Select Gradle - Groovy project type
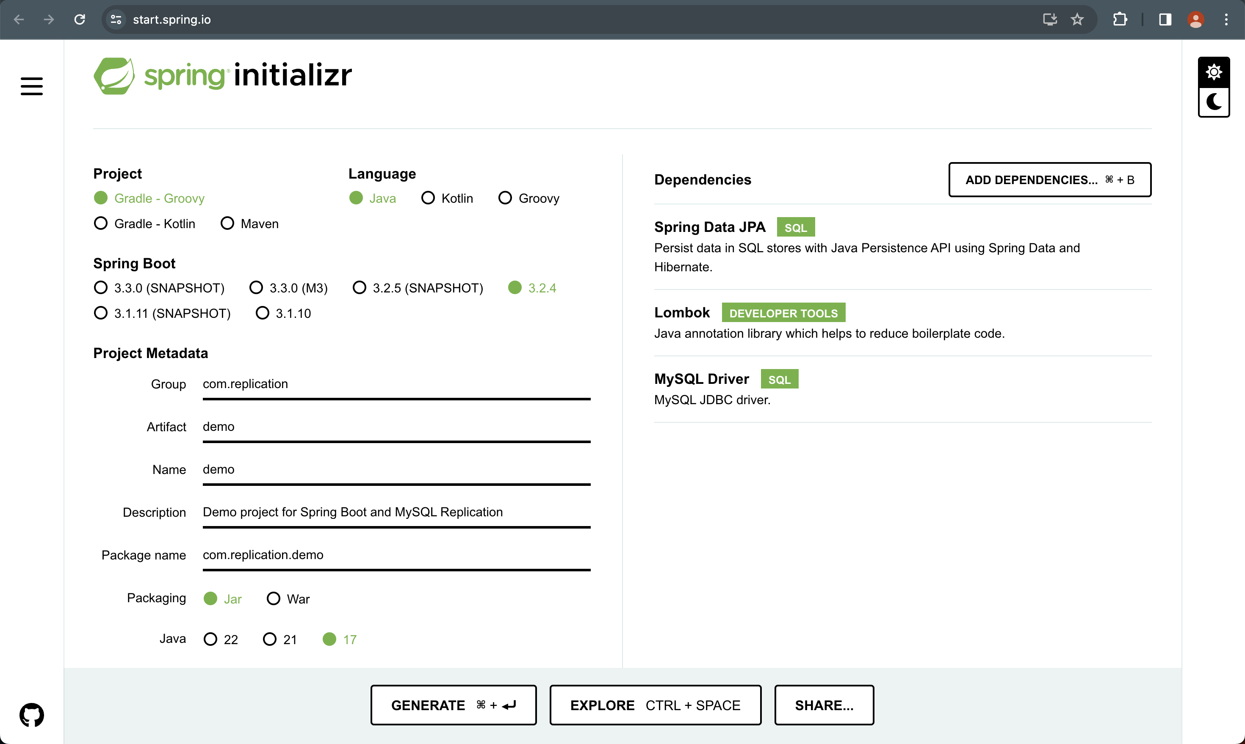This screenshot has width=1245, height=744. [149, 198]
